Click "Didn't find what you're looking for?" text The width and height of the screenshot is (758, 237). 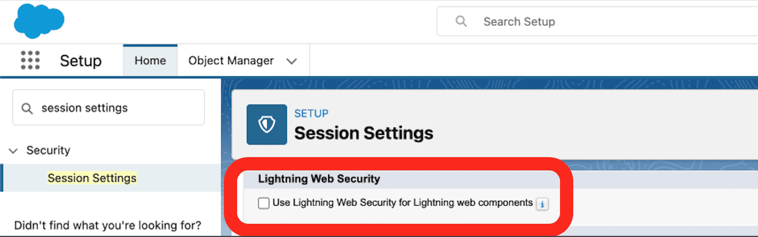107,225
